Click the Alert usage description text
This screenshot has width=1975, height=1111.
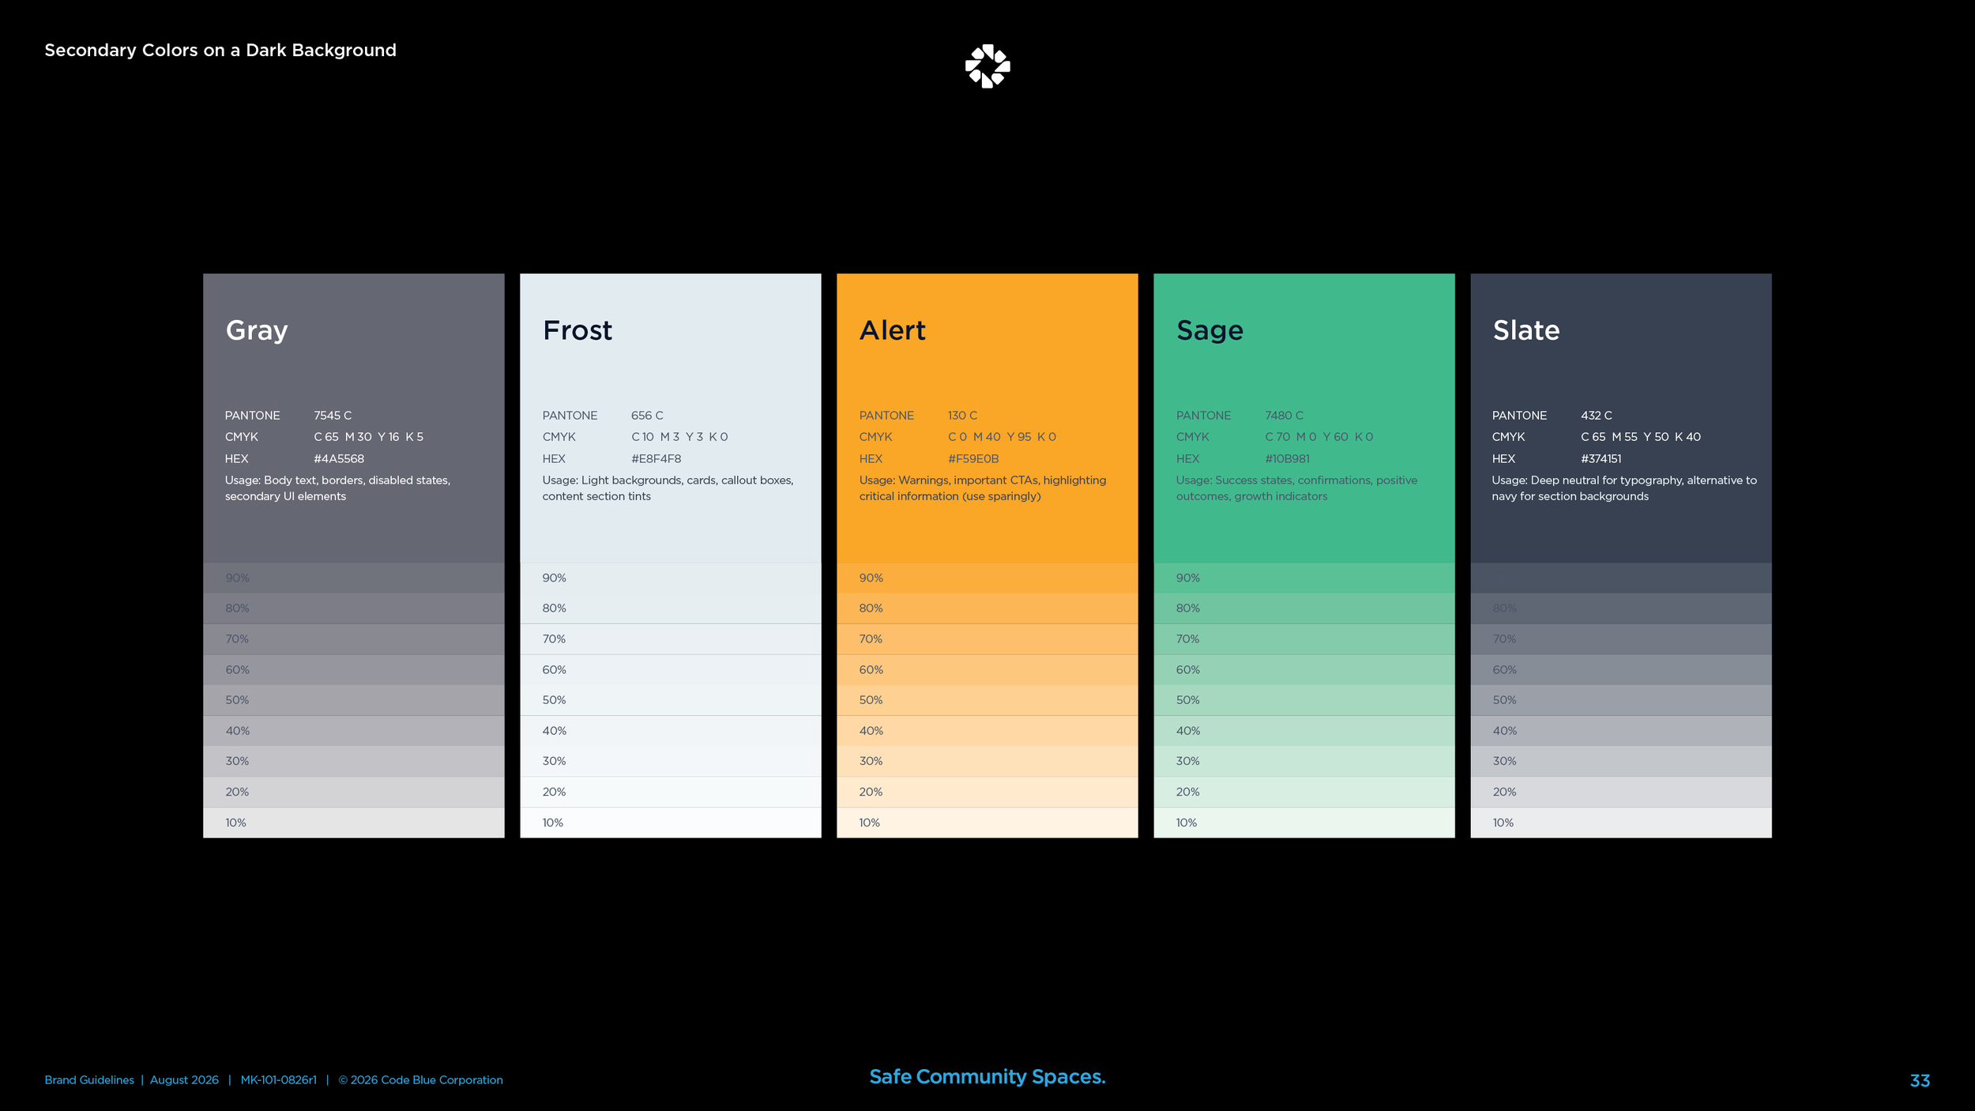[x=983, y=488]
